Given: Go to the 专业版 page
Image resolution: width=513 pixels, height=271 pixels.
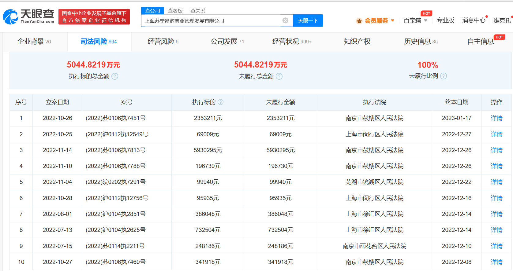Looking at the screenshot, I should (445, 20).
